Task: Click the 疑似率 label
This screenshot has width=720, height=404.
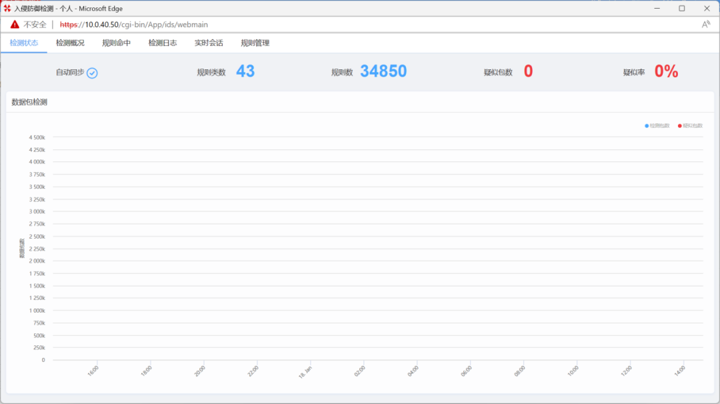Action: [x=634, y=73]
